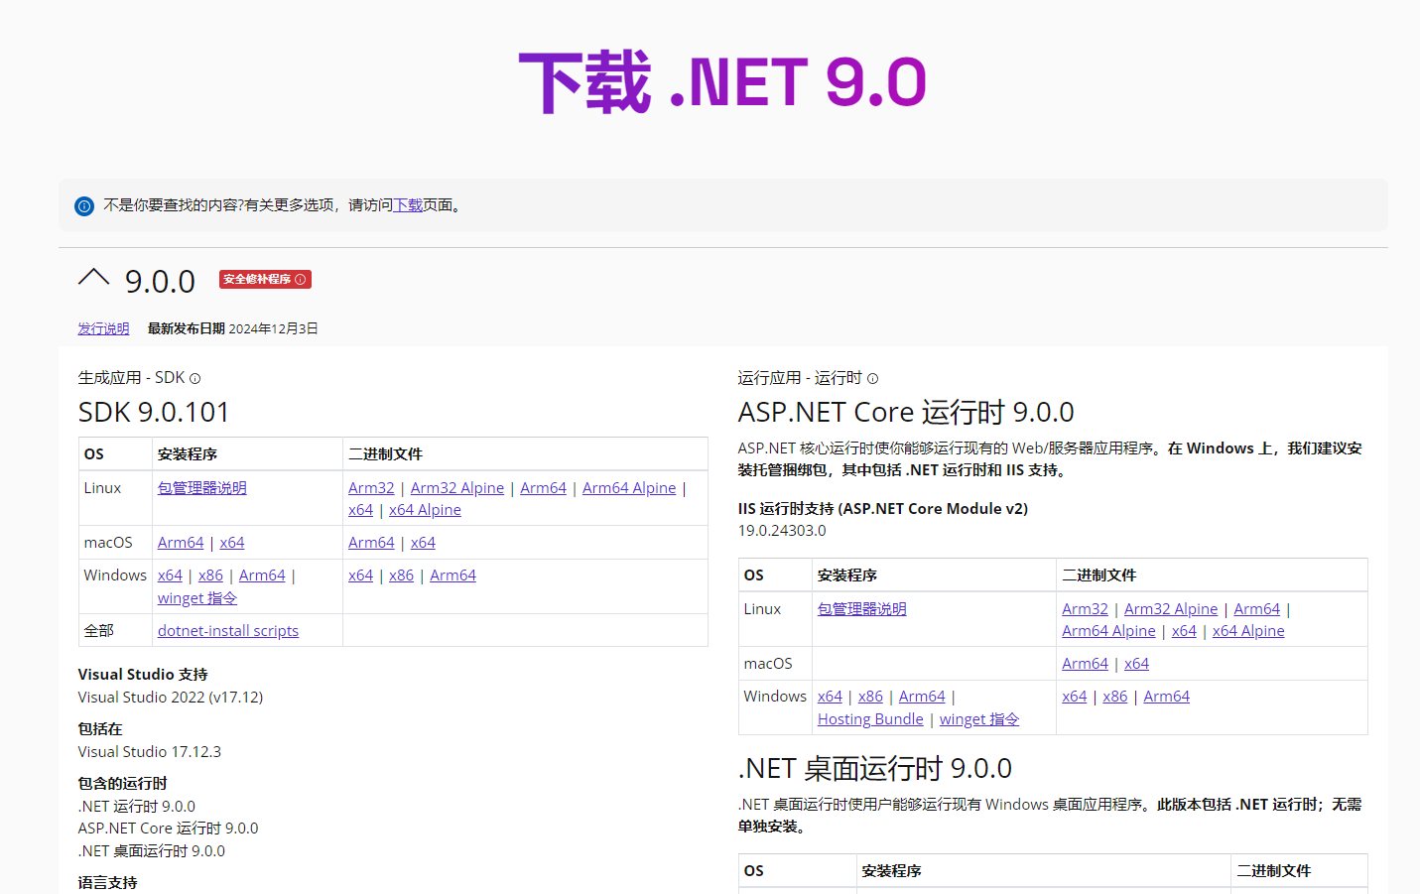Download SDK Windows x86 installer
The image size is (1420, 894).
(210, 575)
